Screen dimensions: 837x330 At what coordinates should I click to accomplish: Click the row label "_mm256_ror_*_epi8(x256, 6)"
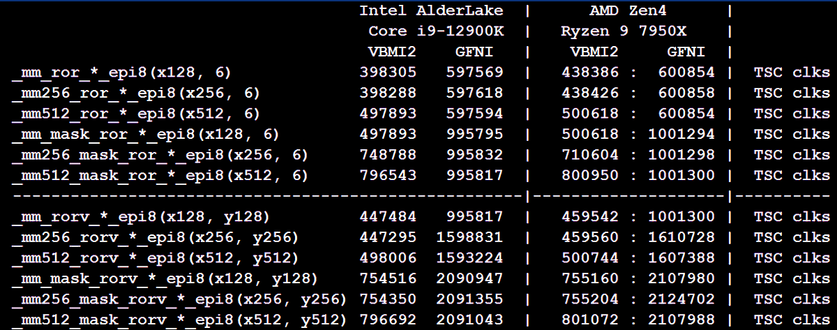pos(136,93)
